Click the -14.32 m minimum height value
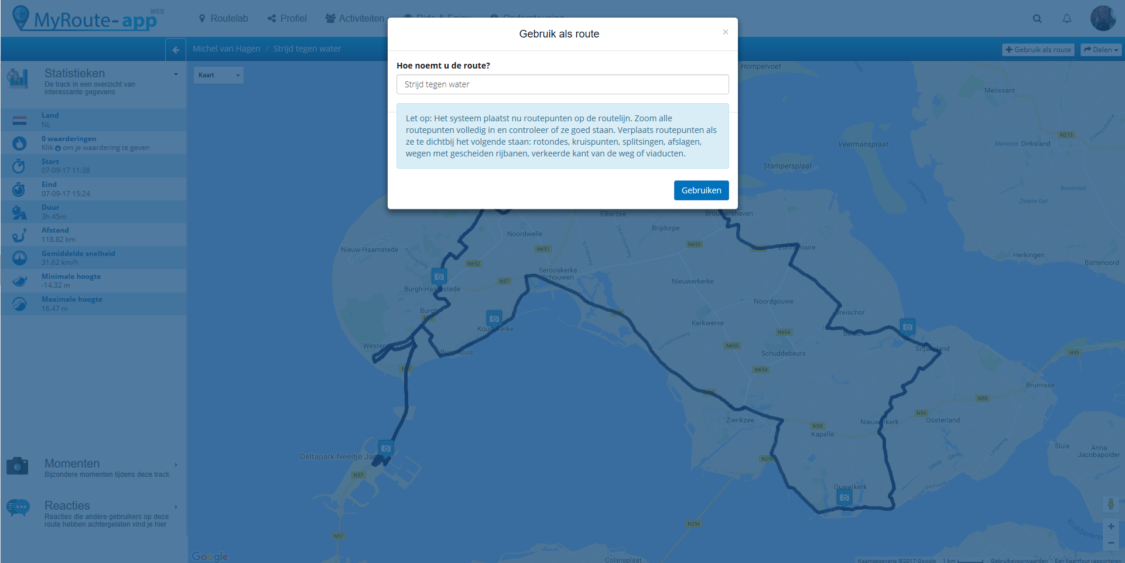Viewport: 1125px width, 563px height. point(56,285)
